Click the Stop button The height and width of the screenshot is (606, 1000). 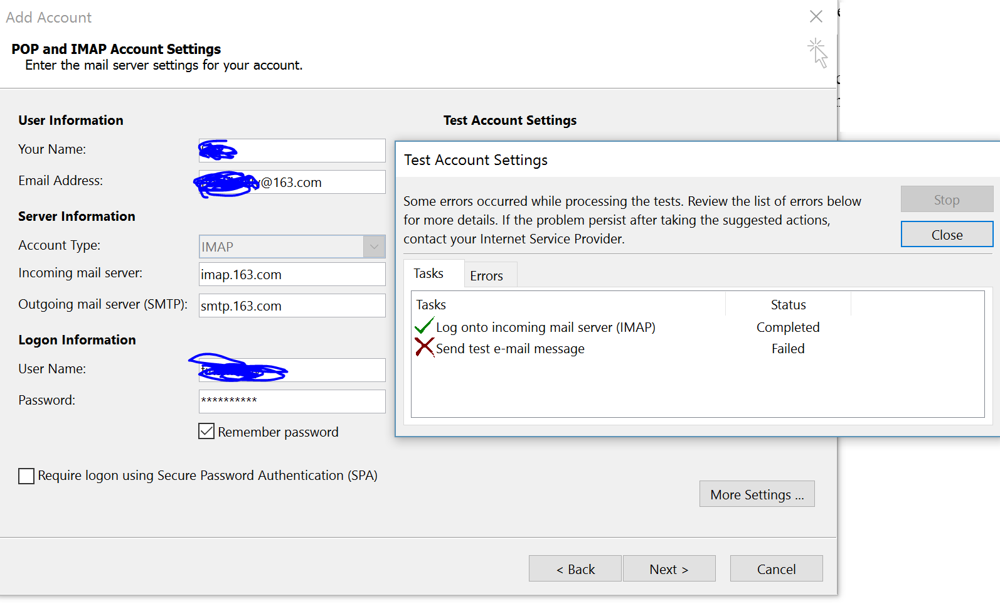946,199
